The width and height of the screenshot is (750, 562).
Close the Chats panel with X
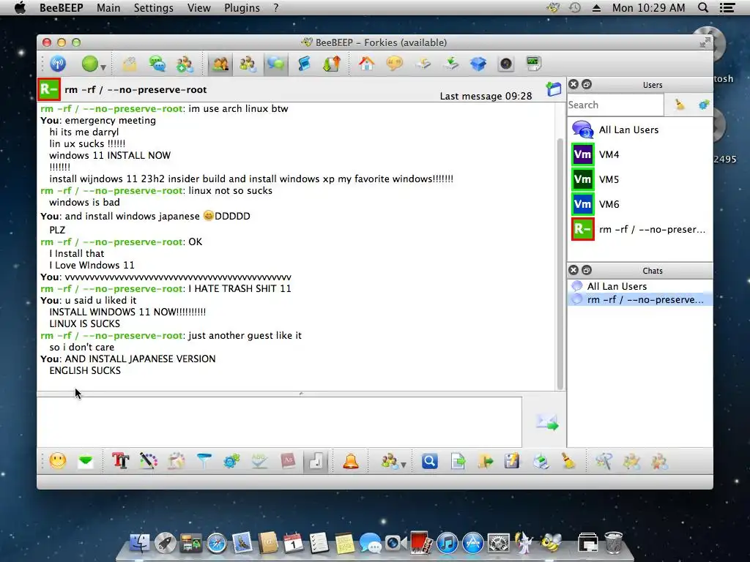(x=573, y=271)
